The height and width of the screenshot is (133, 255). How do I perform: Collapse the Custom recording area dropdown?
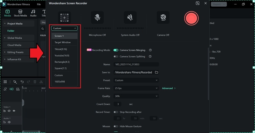tap(64, 28)
